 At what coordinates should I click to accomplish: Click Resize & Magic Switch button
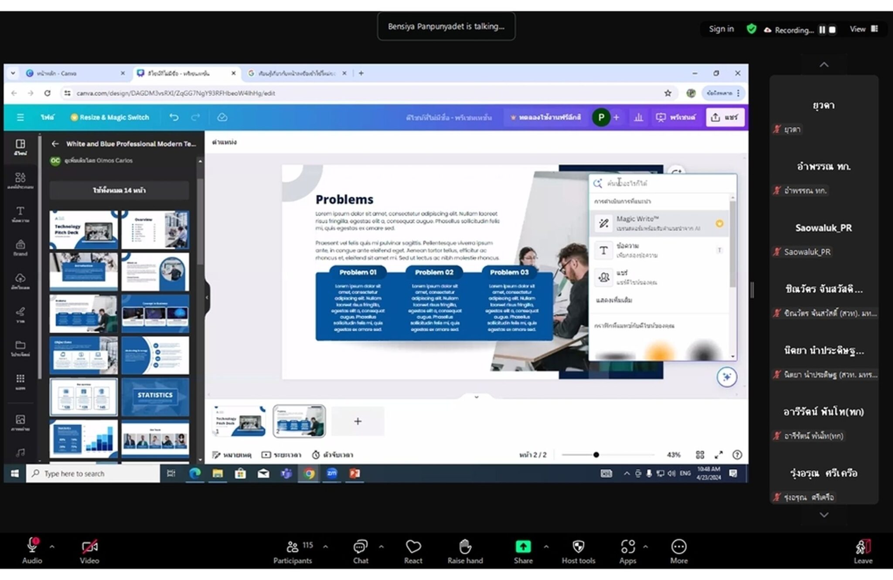pyautogui.click(x=110, y=117)
